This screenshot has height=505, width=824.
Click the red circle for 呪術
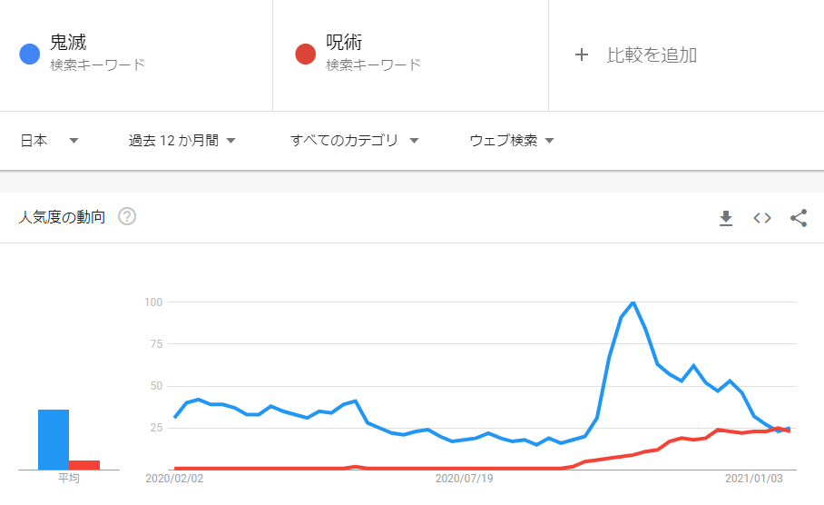click(305, 54)
